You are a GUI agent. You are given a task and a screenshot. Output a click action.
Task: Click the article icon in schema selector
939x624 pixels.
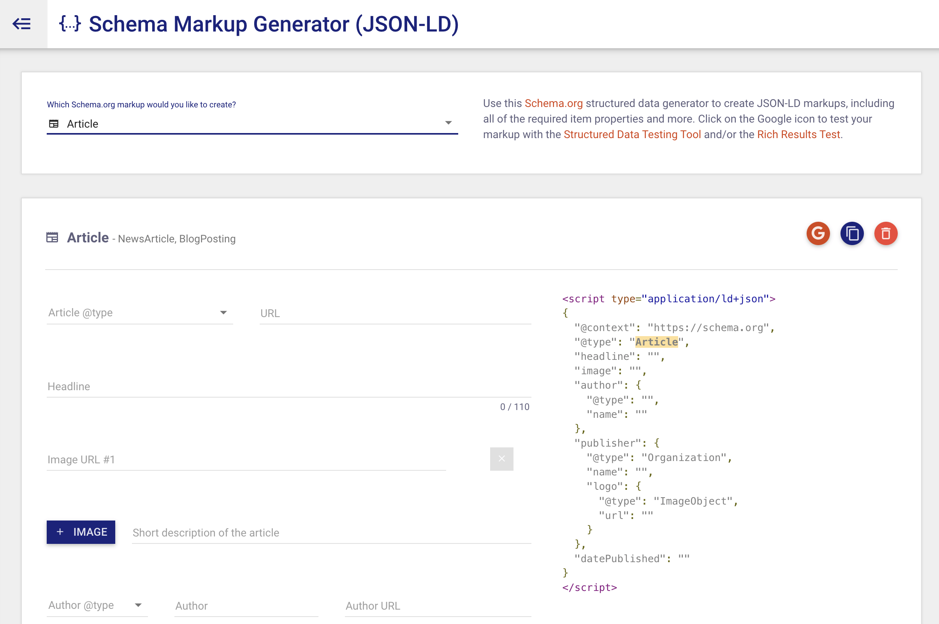tap(54, 124)
